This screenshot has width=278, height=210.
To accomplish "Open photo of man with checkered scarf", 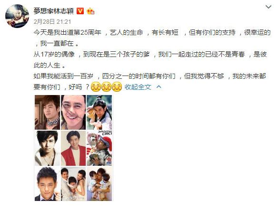I will click(x=47, y=112).
